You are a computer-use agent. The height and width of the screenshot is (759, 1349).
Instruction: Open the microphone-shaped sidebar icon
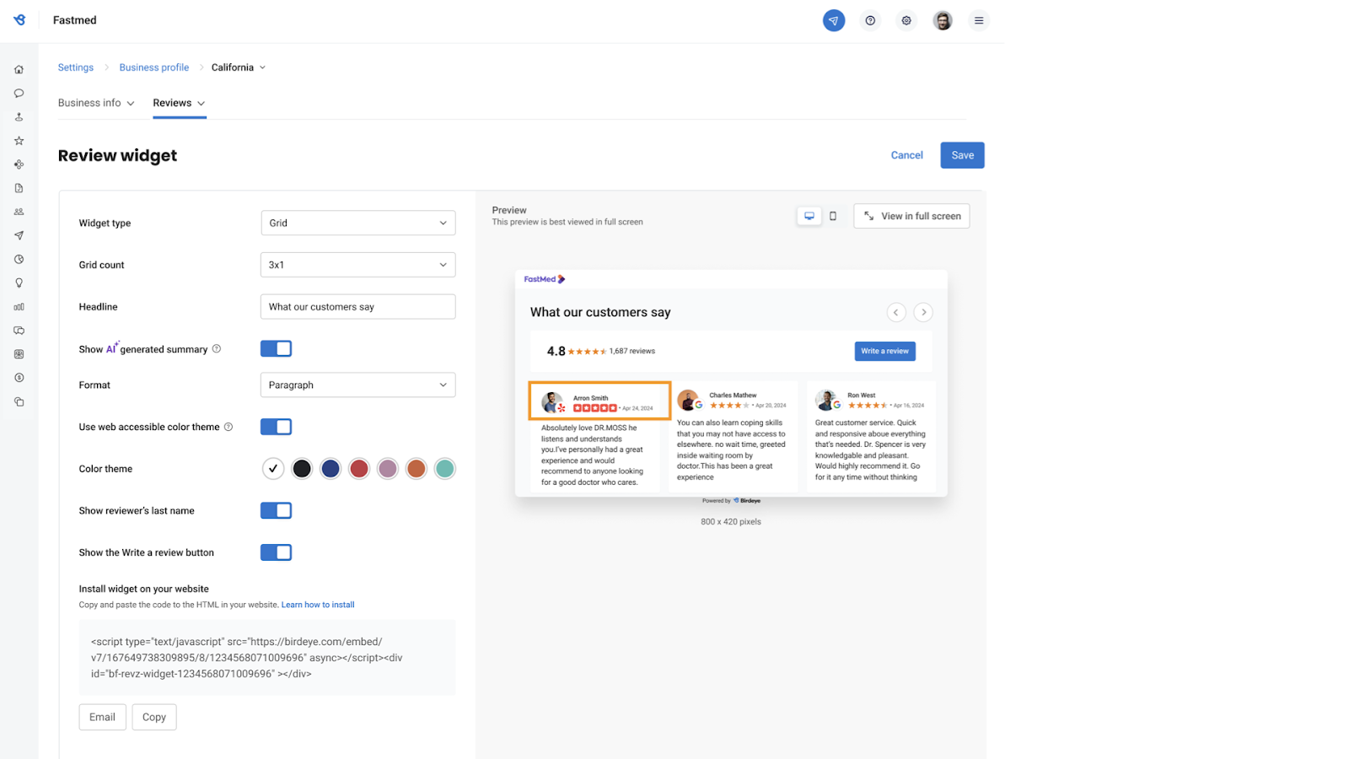click(19, 117)
